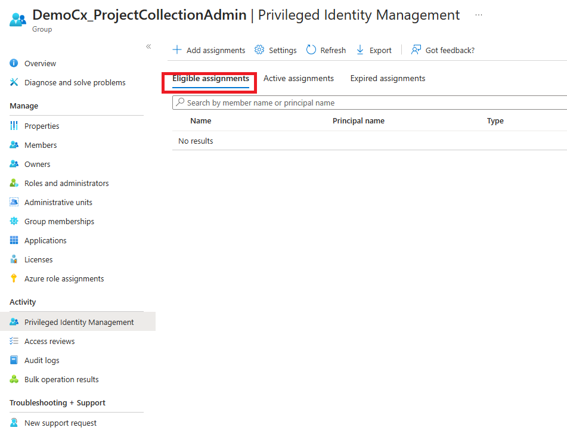567x440 pixels.
Task: Switch to Expired assignments tab
Action: [x=388, y=79]
